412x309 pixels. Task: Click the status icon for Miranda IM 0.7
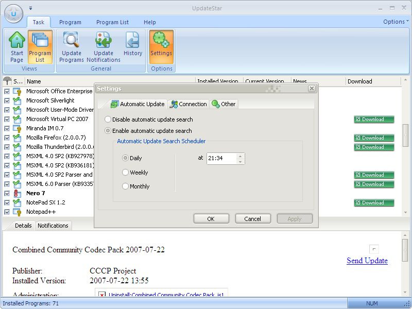point(17,128)
